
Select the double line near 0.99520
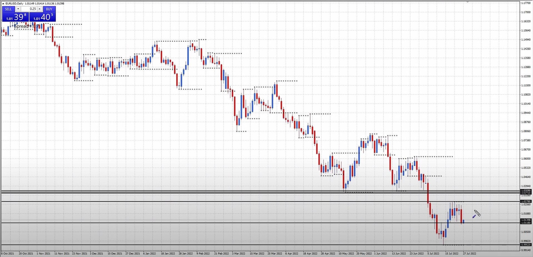(243, 245)
